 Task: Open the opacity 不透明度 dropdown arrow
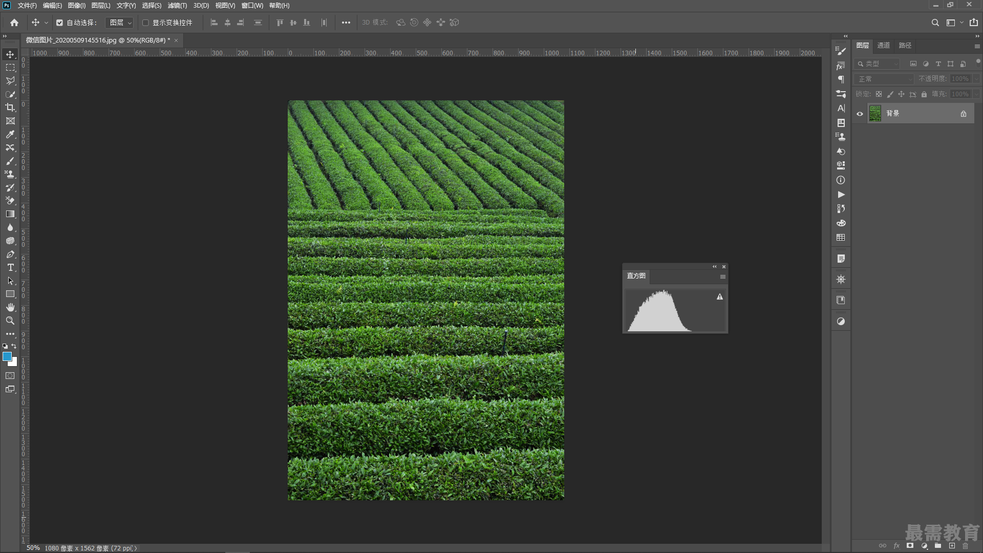click(x=976, y=79)
